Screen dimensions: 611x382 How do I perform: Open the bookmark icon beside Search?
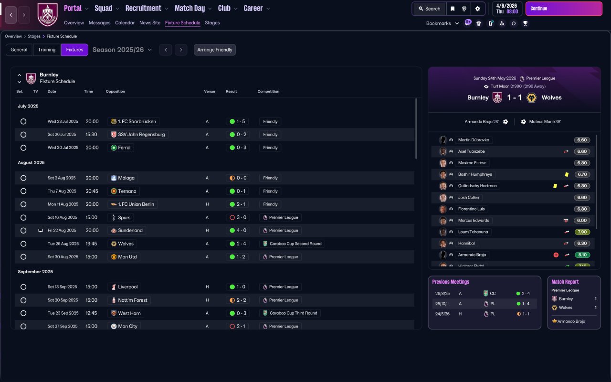(453, 9)
